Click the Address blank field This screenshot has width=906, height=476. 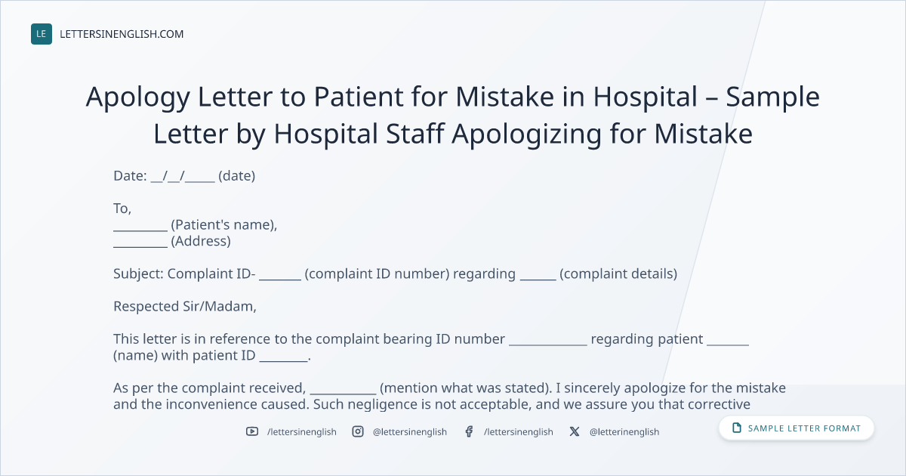[140, 243]
